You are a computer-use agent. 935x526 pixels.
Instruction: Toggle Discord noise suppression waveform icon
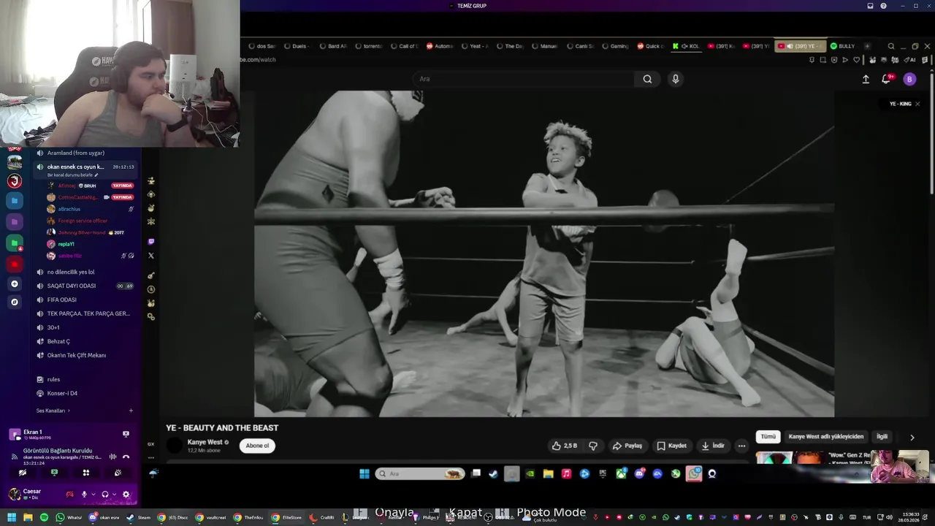pyautogui.click(x=112, y=457)
